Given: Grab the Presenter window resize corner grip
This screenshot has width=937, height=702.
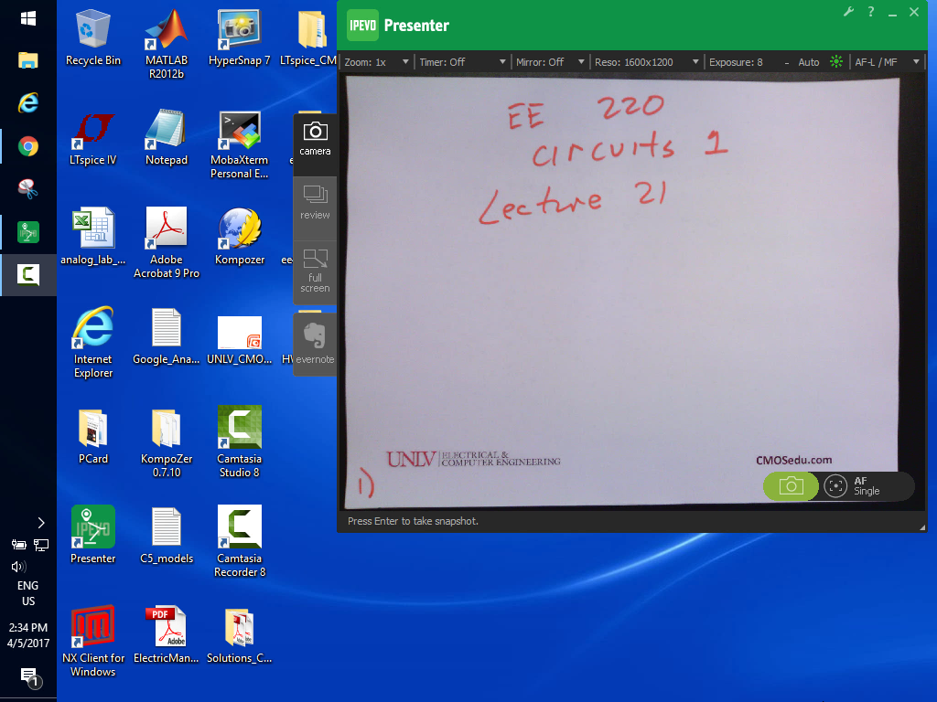Looking at the screenshot, I should (922, 527).
